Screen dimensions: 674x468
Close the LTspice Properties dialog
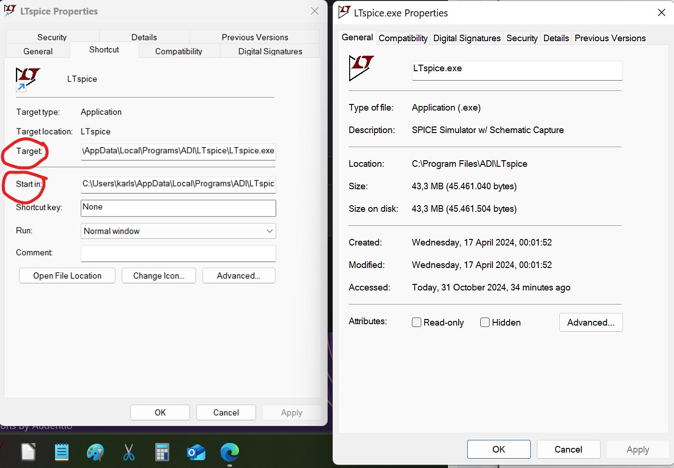tap(315, 11)
